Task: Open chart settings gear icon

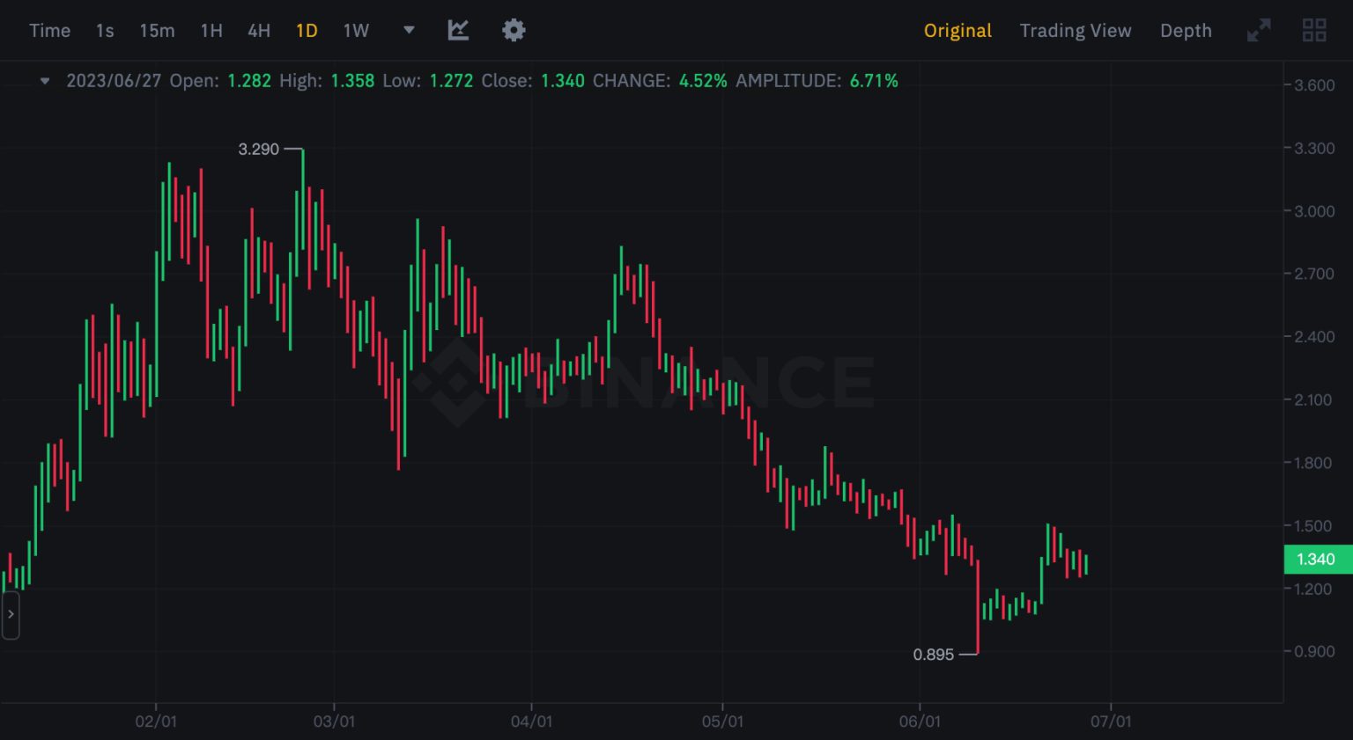Action: coord(514,31)
